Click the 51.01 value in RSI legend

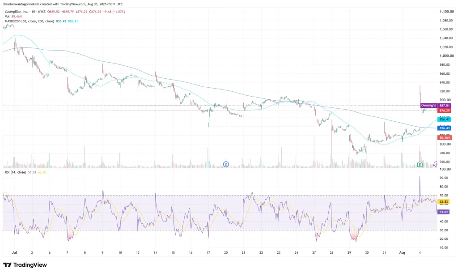(32, 172)
